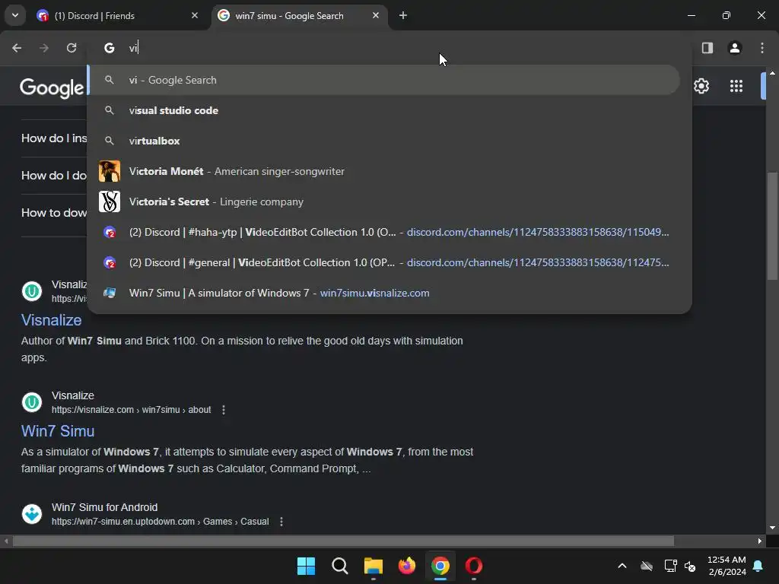Select the 'visual studio code' suggestion
This screenshot has width=779, height=584.
(383, 110)
